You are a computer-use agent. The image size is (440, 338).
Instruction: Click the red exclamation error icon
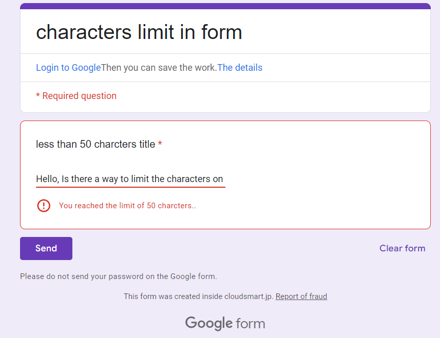(44, 206)
